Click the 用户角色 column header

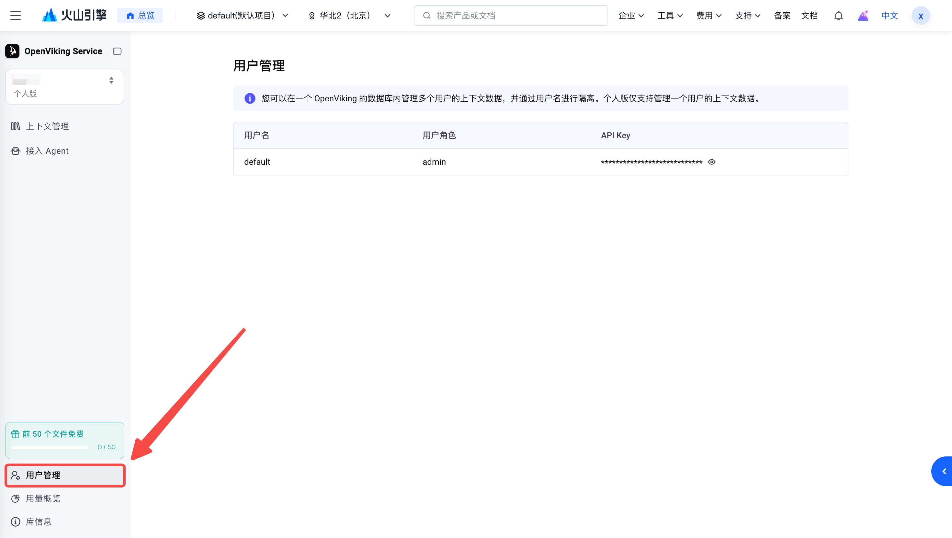coord(439,135)
